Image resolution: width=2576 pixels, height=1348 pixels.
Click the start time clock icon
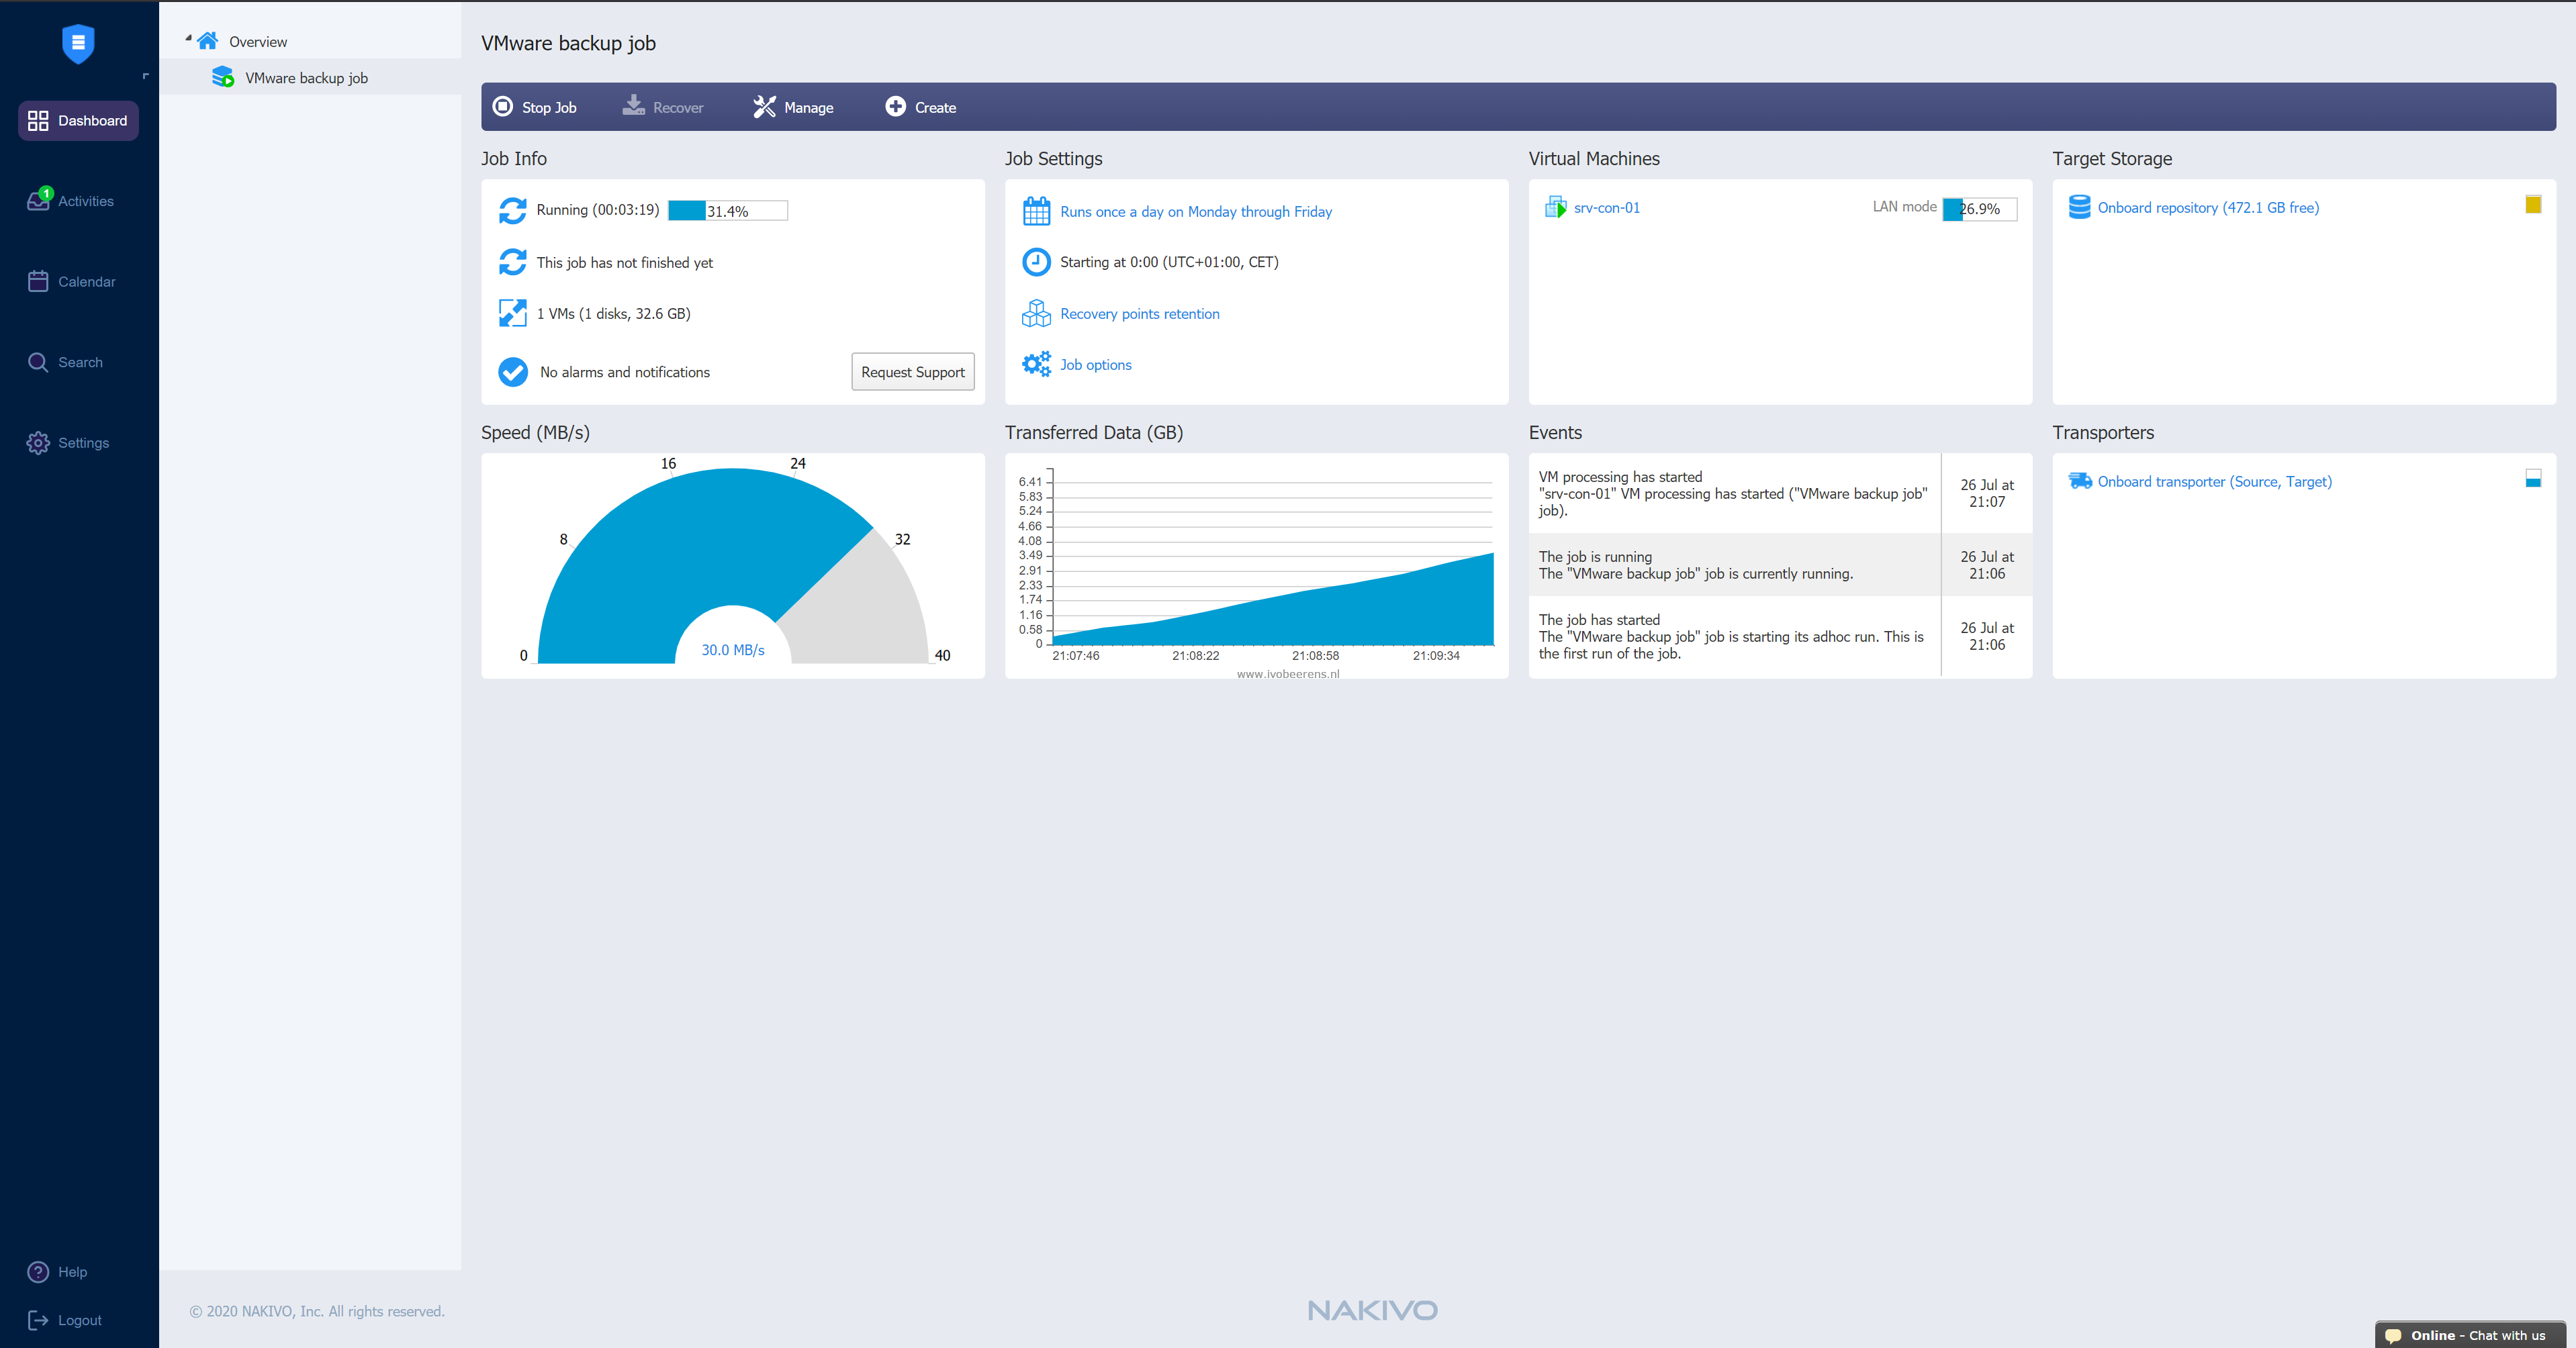1036,262
